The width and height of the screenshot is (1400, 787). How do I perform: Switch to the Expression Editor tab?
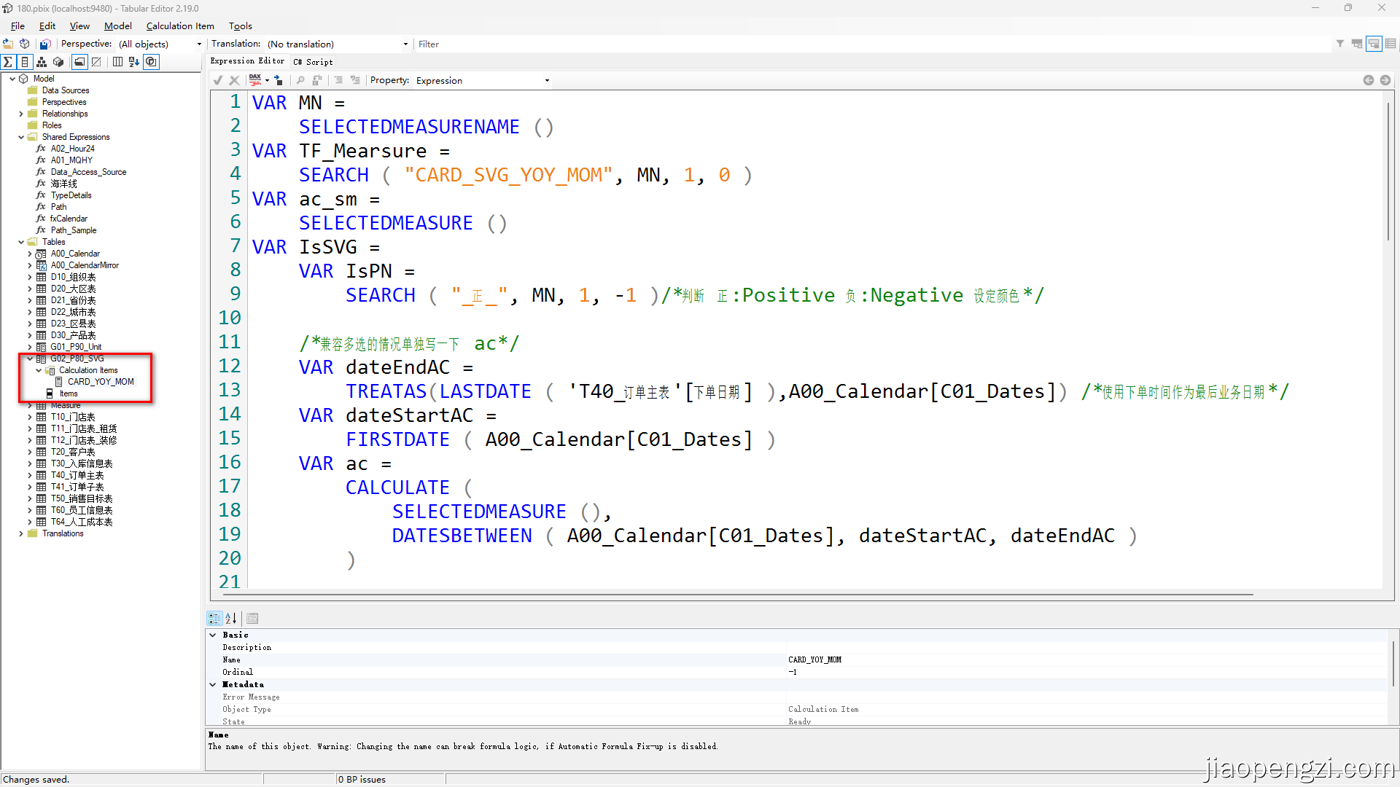coord(247,61)
